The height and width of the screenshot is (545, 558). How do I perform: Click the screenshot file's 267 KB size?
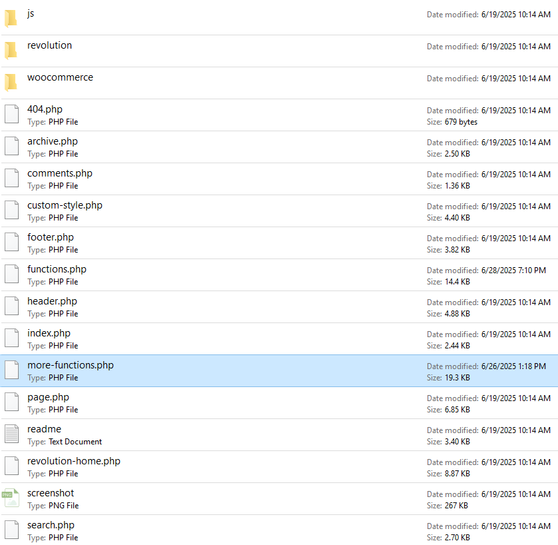click(456, 506)
